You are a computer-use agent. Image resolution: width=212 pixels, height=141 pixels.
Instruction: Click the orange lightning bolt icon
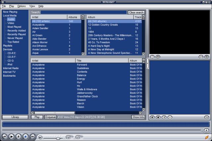[207, 137]
